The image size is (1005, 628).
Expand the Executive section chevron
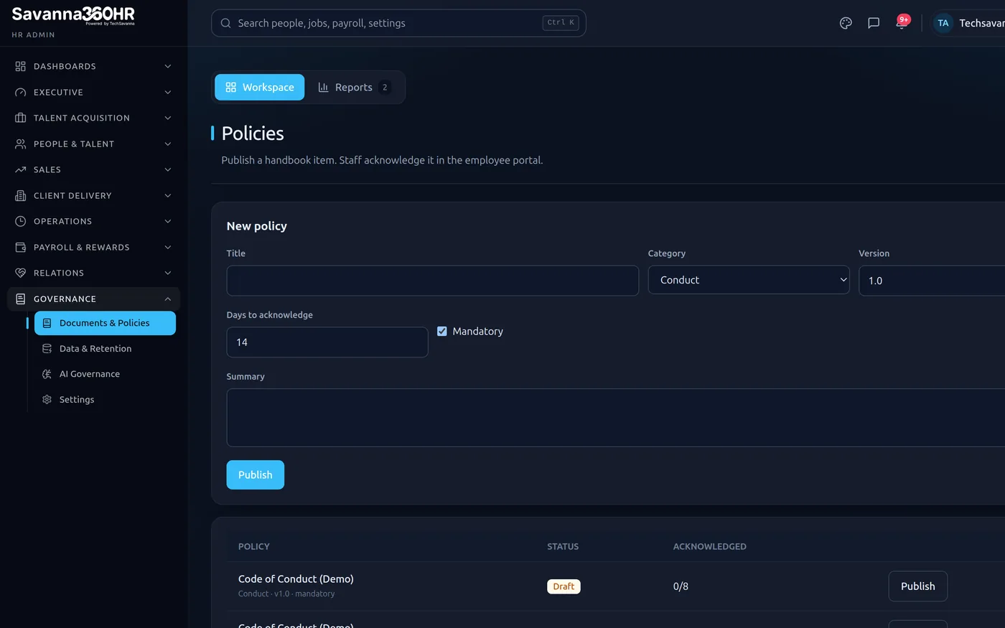[168, 92]
